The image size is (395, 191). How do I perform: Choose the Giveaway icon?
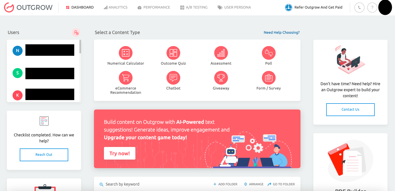pyautogui.click(x=221, y=78)
